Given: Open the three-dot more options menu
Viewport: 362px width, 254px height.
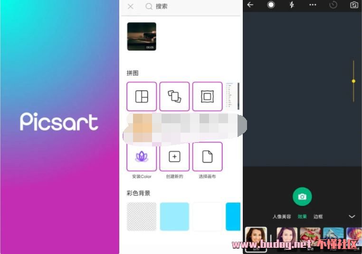Looking at the screenshot, I should 313,5.
